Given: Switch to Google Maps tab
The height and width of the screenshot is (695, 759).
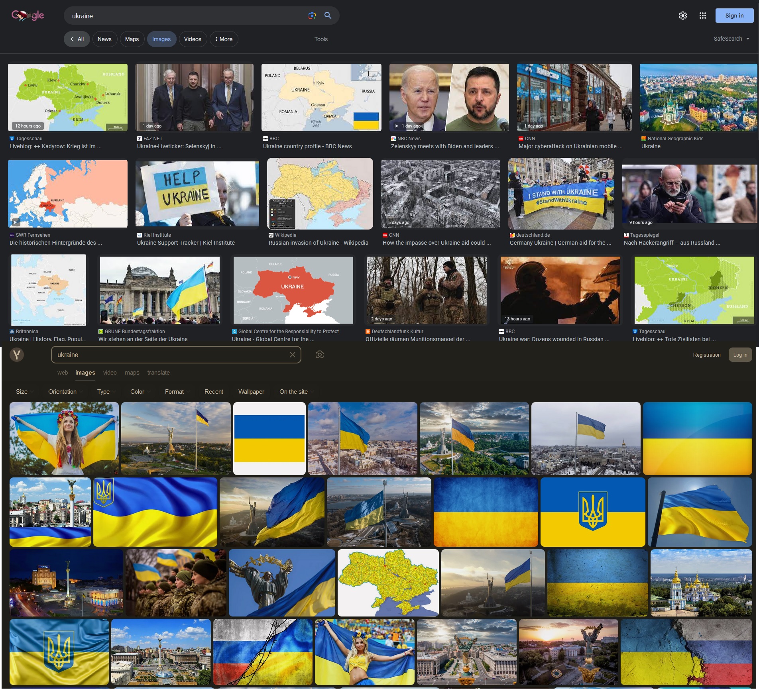Looking at the screenshot, I should [x=132, y=39].
